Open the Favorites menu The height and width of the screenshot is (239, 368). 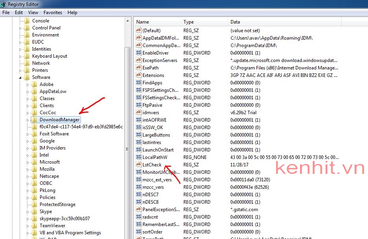pos(53,13)
